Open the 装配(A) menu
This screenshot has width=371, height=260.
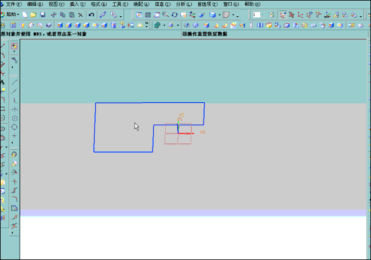141,4
